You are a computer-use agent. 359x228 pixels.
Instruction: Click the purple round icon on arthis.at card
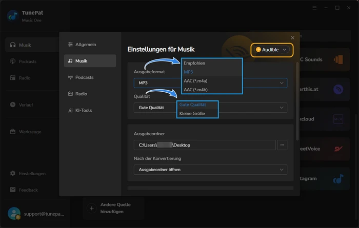tap(338, 90)
